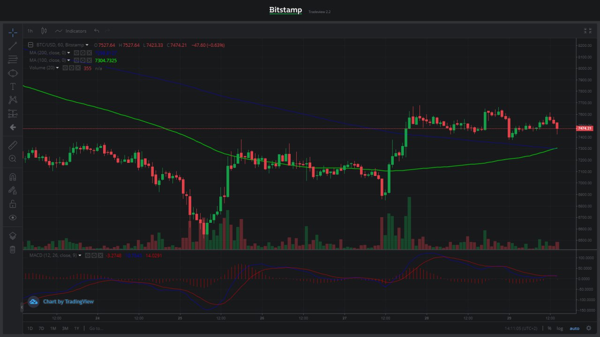Hide the MACD indicator via eye icon
Viewport: 600px width, 337px height.
(87, 256)
